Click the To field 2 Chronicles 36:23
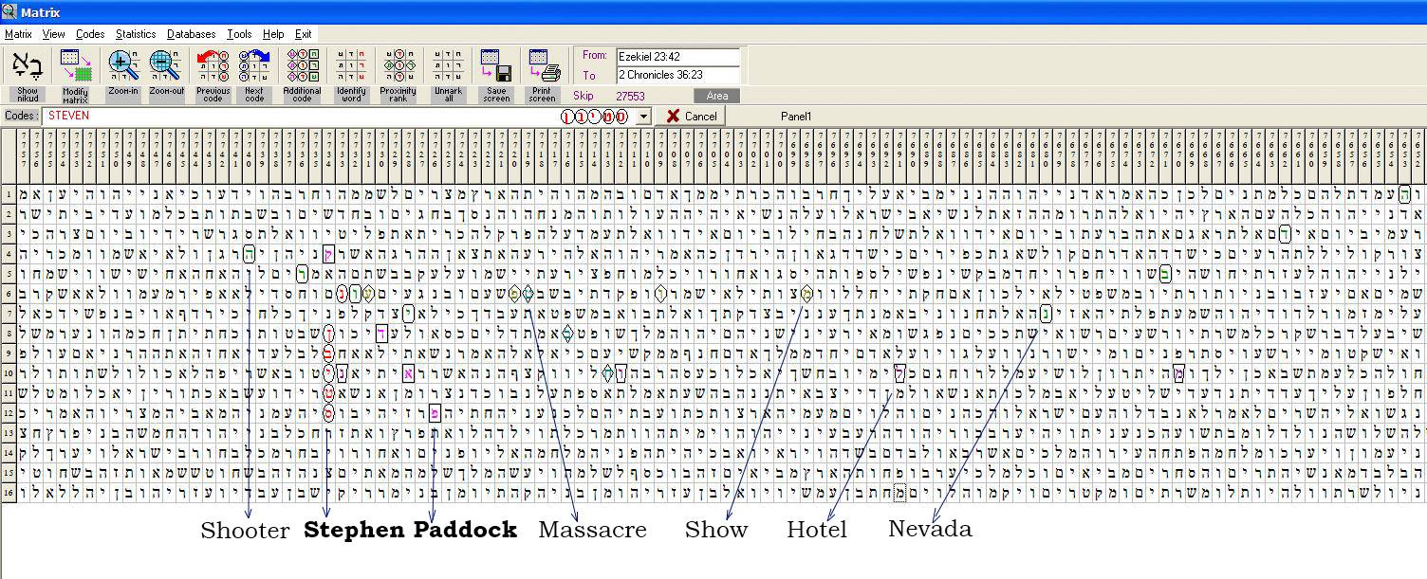 pyautogui.click(x=678, y=75)
